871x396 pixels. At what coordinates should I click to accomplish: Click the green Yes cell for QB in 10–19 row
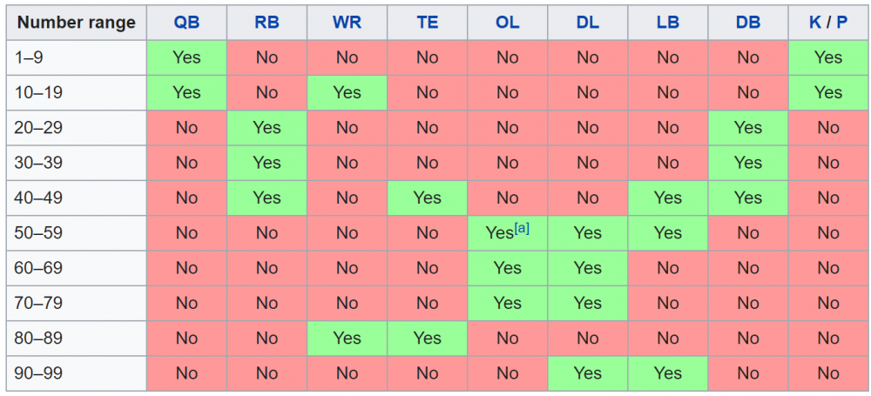(x=186, y=92)
